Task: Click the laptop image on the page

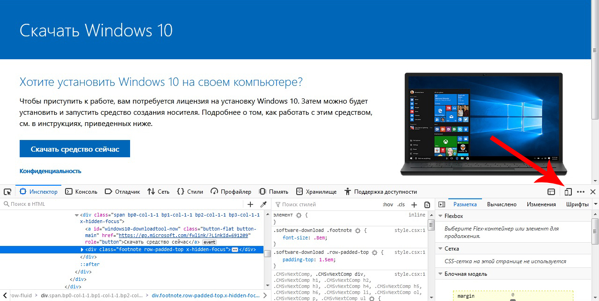Action: pyautogui.click(x=484, y=124)
